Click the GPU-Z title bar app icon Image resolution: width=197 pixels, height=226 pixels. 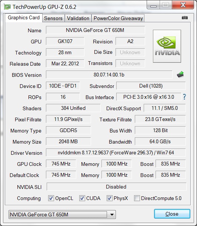(x=7, y=7)
